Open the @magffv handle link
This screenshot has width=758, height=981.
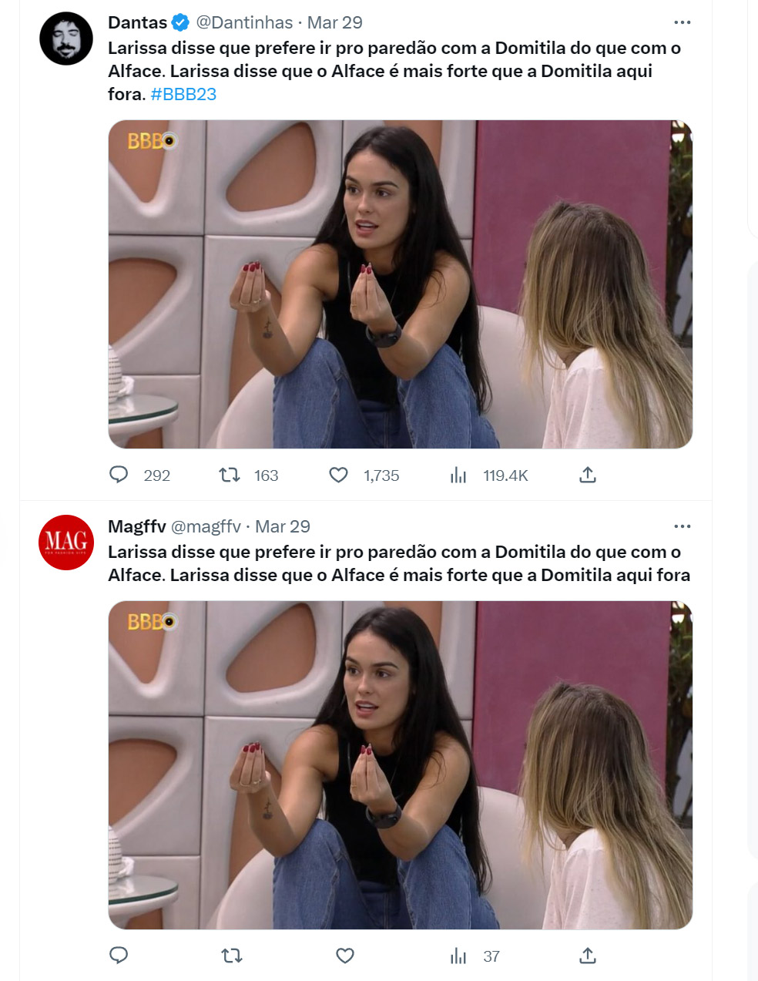click(x=206, y=526)
